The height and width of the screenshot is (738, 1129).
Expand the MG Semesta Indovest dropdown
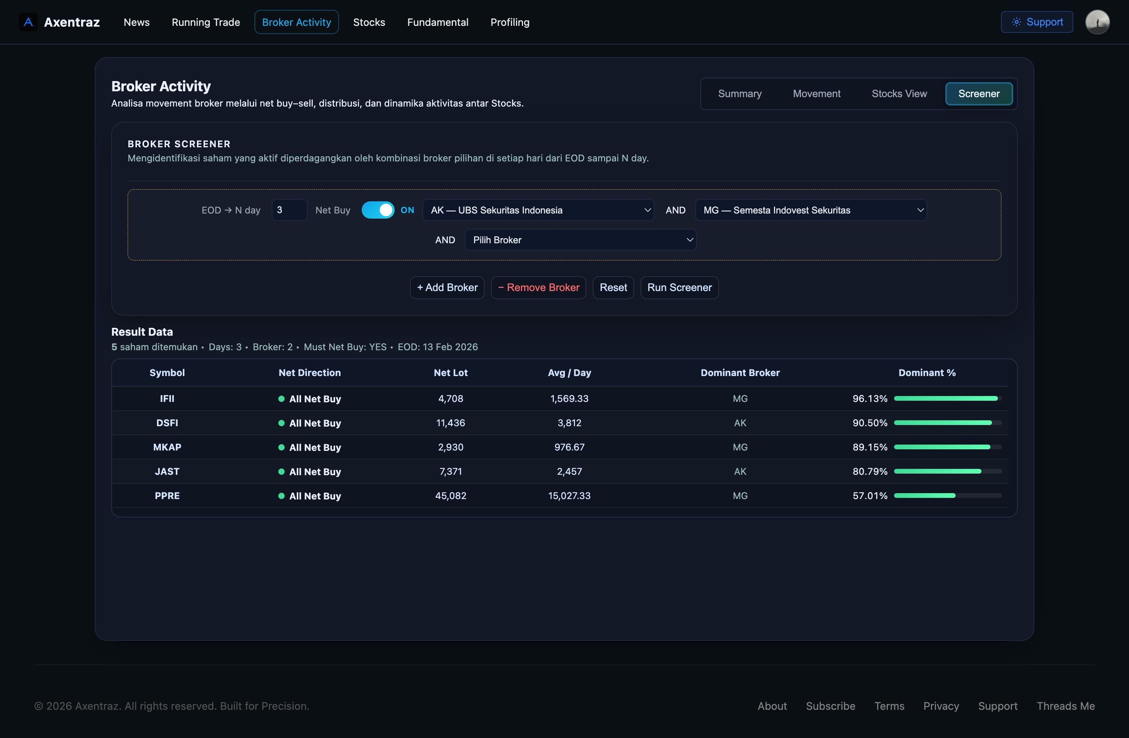(x=811, y=210)
